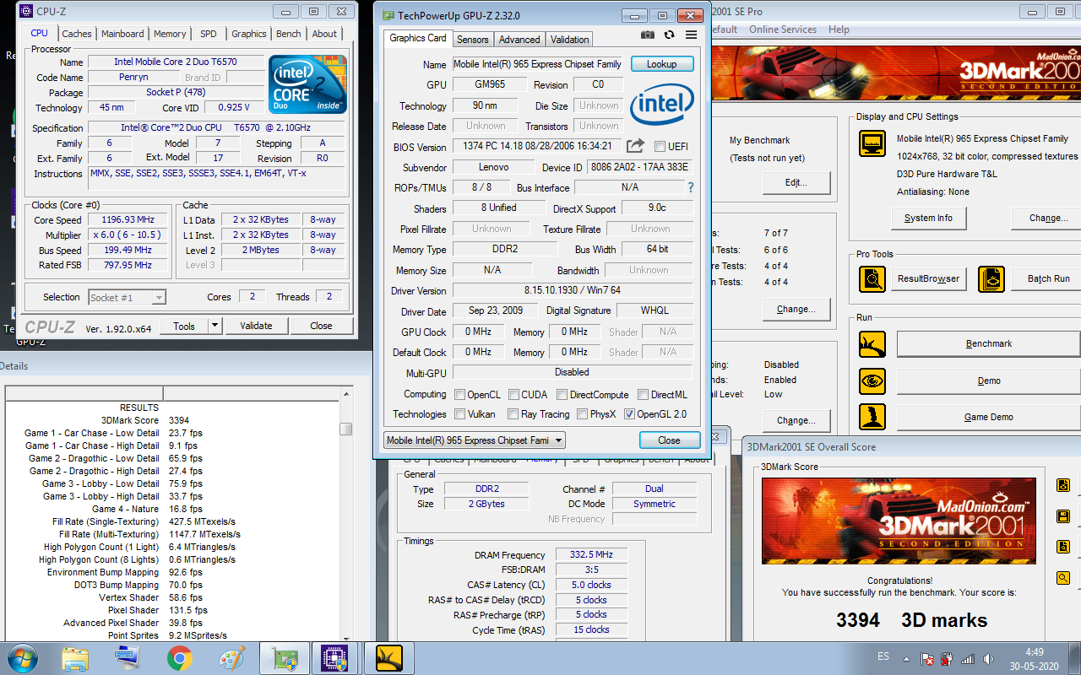Open the Bench tab in CPU-Z
This screenshot has width=1081, height=675.
(289, 34)
